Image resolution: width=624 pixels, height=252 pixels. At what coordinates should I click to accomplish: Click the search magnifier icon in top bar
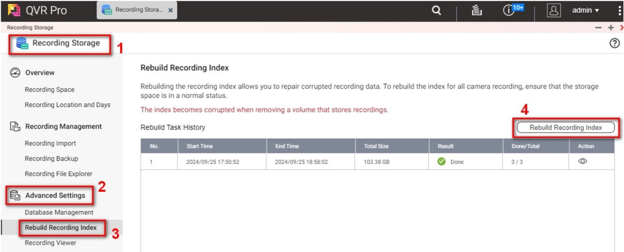coord(437,11)
